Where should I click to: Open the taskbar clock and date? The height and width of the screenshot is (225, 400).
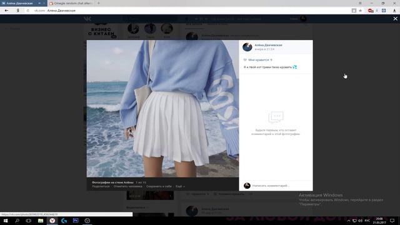pos(379,221)
